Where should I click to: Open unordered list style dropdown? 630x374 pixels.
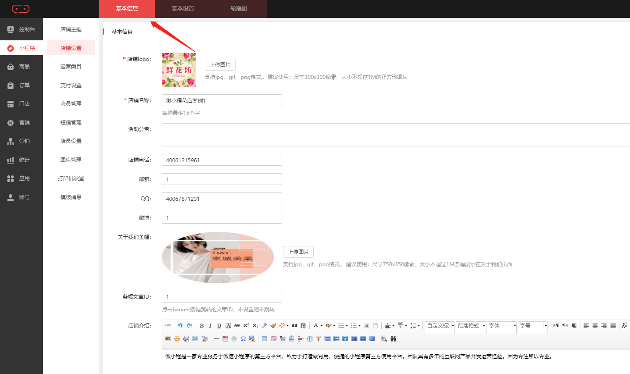(x=359, y=326)
